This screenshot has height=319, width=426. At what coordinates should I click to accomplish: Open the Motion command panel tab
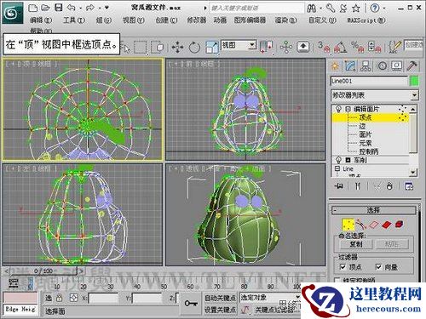tap(382, 66)
